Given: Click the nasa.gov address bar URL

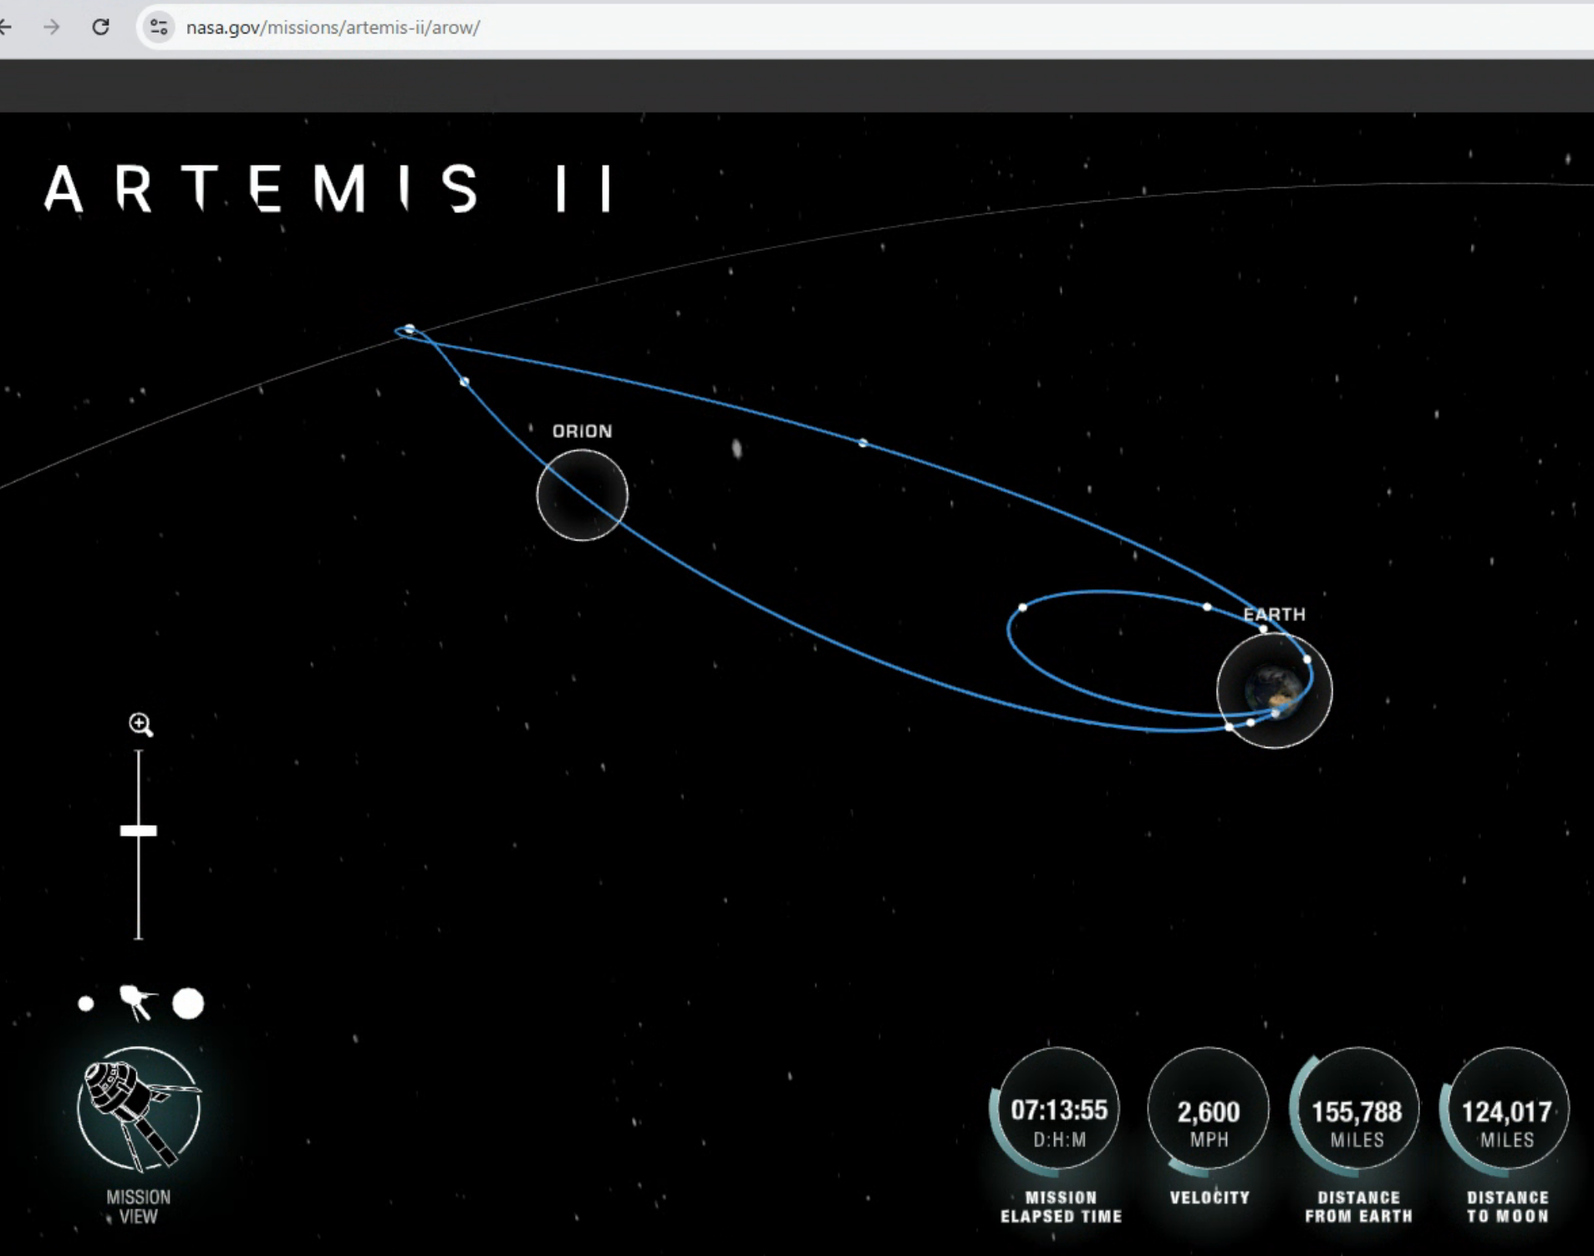Looking at the screenshot, I should [333, 28].
